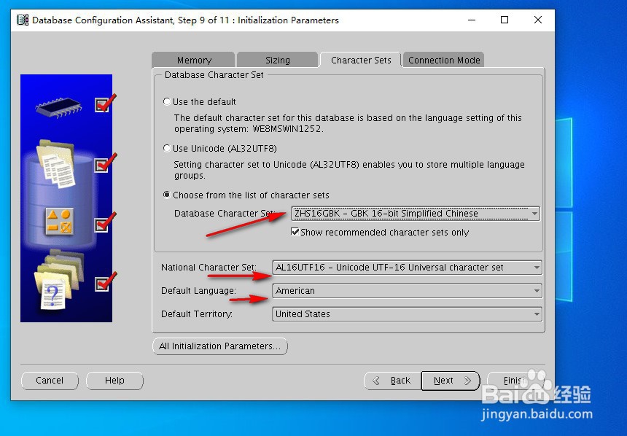Click the 'National Character Set:' label

[x=209, y=267]
